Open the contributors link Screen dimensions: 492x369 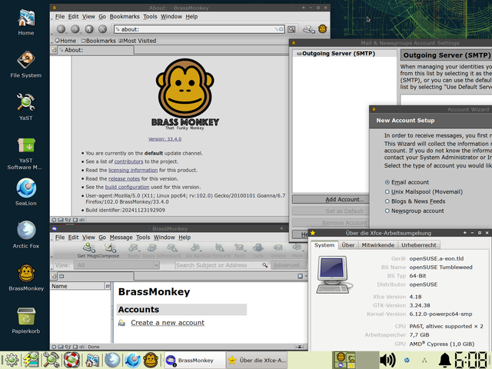(128, 161)
